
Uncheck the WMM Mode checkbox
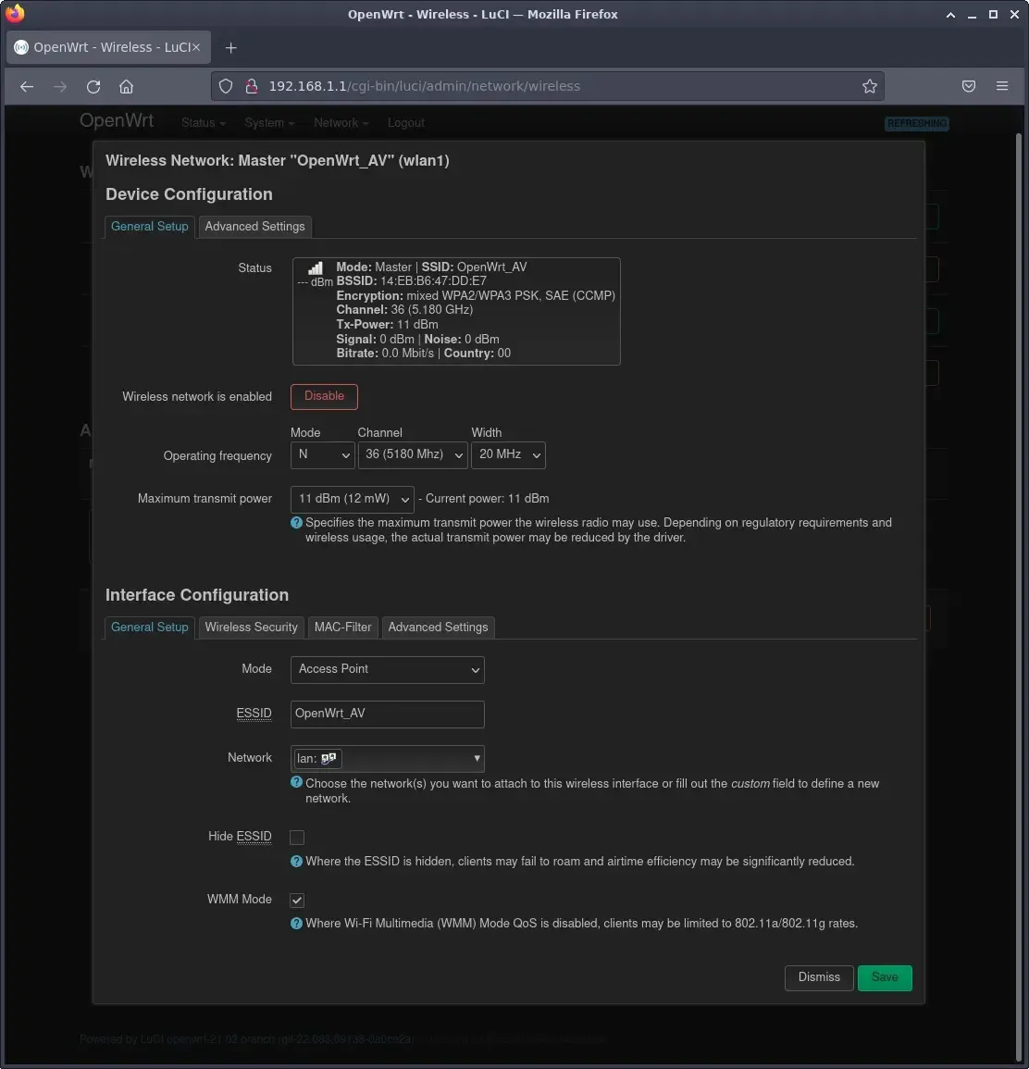[x=297, y=901]
